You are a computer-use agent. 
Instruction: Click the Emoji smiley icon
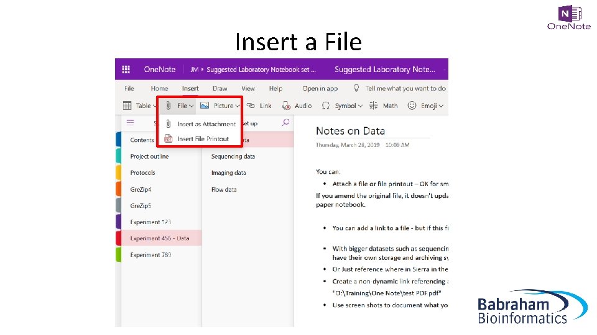[x=412, y=105]
